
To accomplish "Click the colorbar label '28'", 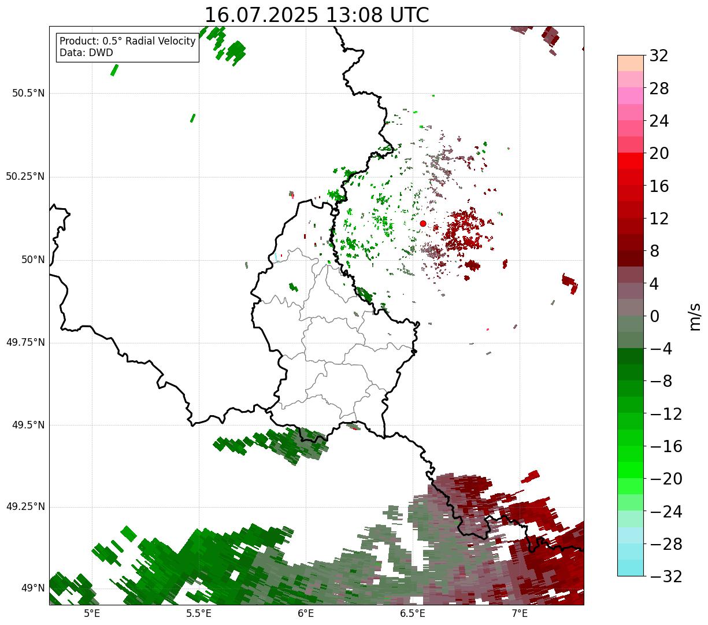I will pyautogui.click(x=659, y=88).
